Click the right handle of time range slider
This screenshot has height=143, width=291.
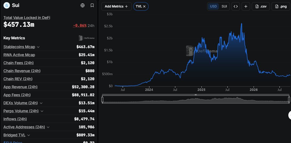coord(289,99)
